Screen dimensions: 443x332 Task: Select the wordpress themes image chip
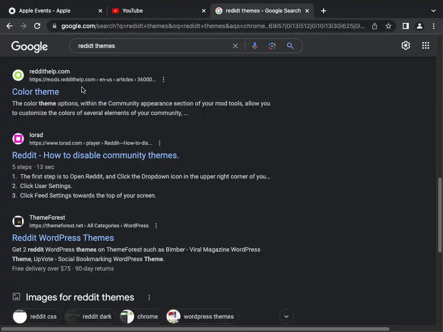pyautogui.click(x=202, y=316)
